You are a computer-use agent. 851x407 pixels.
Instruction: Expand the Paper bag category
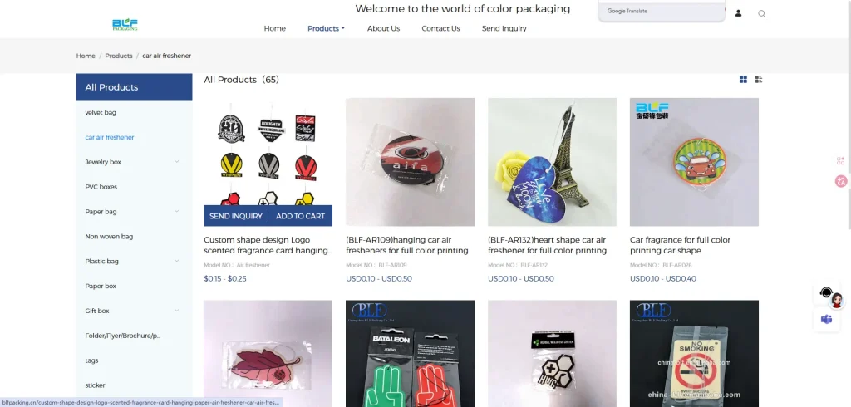176,211
